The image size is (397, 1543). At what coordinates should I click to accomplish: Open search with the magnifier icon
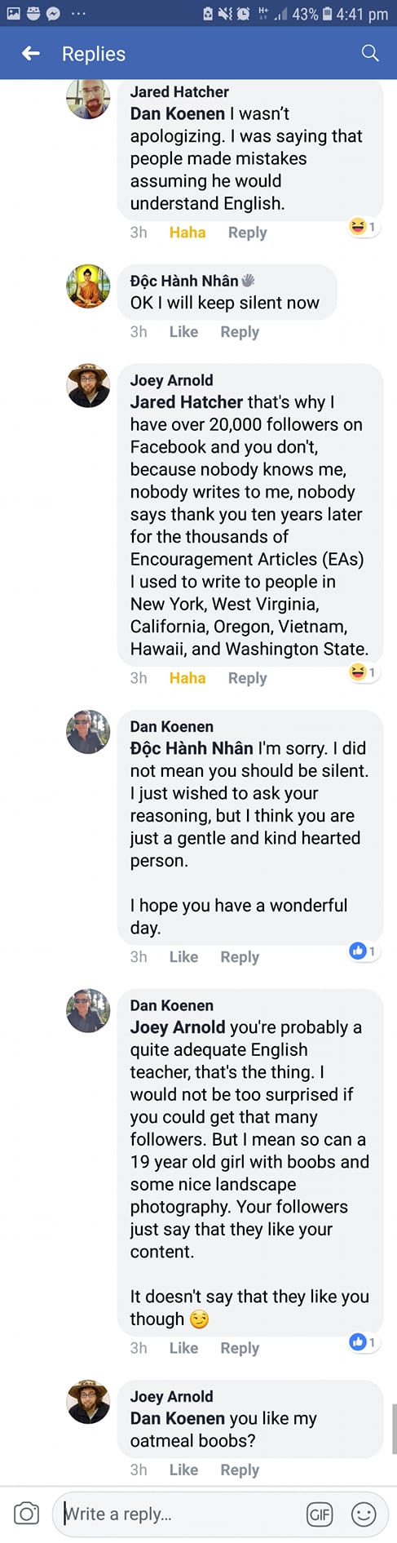pos(370,53)
